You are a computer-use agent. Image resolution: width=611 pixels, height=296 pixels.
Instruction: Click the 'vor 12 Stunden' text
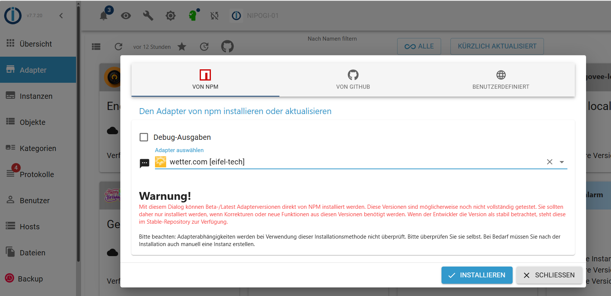point(152,47)
